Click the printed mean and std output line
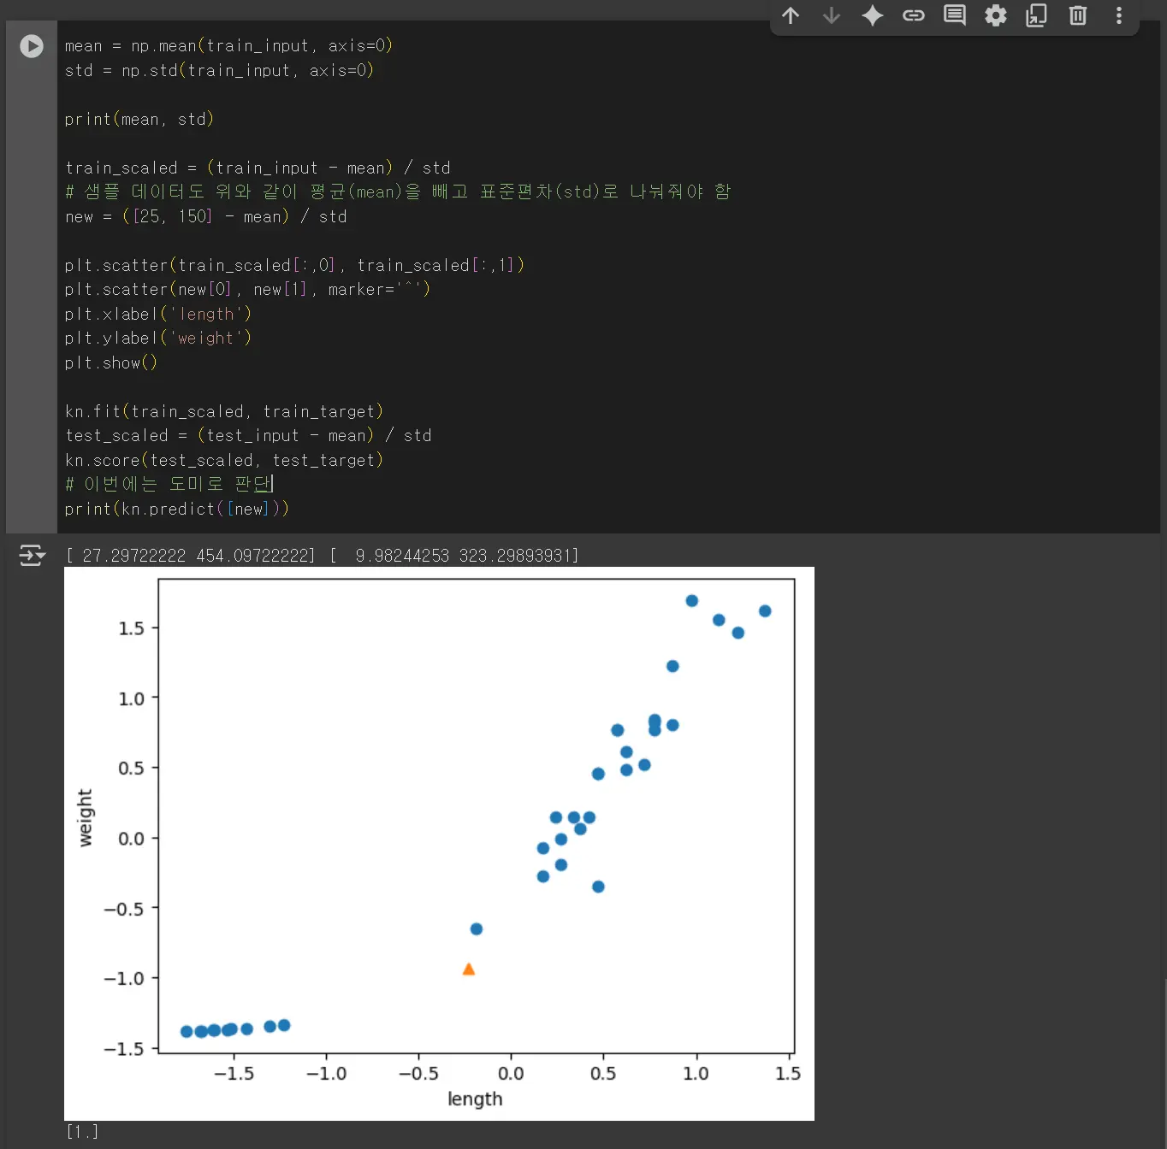Image resolution: width=1167 pixels, height=1149 pixels. click(x=323, y=556)
